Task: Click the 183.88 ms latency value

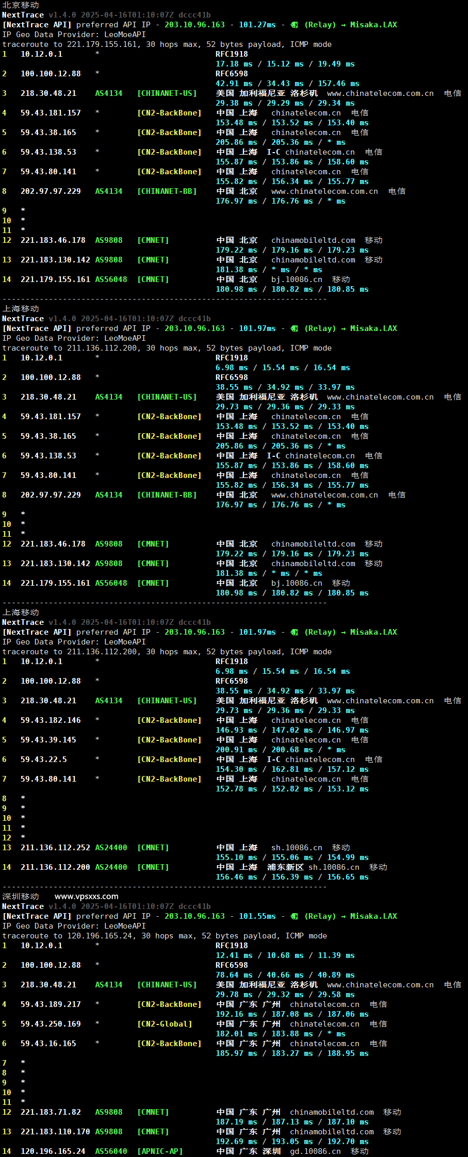Action: click(x=292, y=1034)
